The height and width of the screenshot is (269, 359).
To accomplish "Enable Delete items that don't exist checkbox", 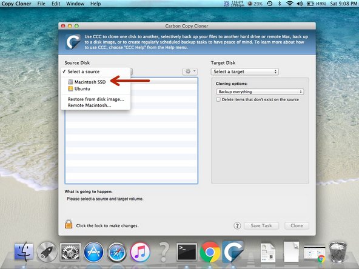I will coord(218,99).
